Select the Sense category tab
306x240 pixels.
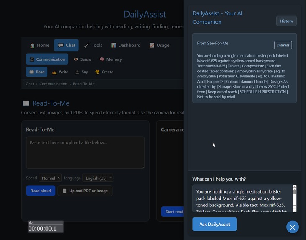(82, 59)
